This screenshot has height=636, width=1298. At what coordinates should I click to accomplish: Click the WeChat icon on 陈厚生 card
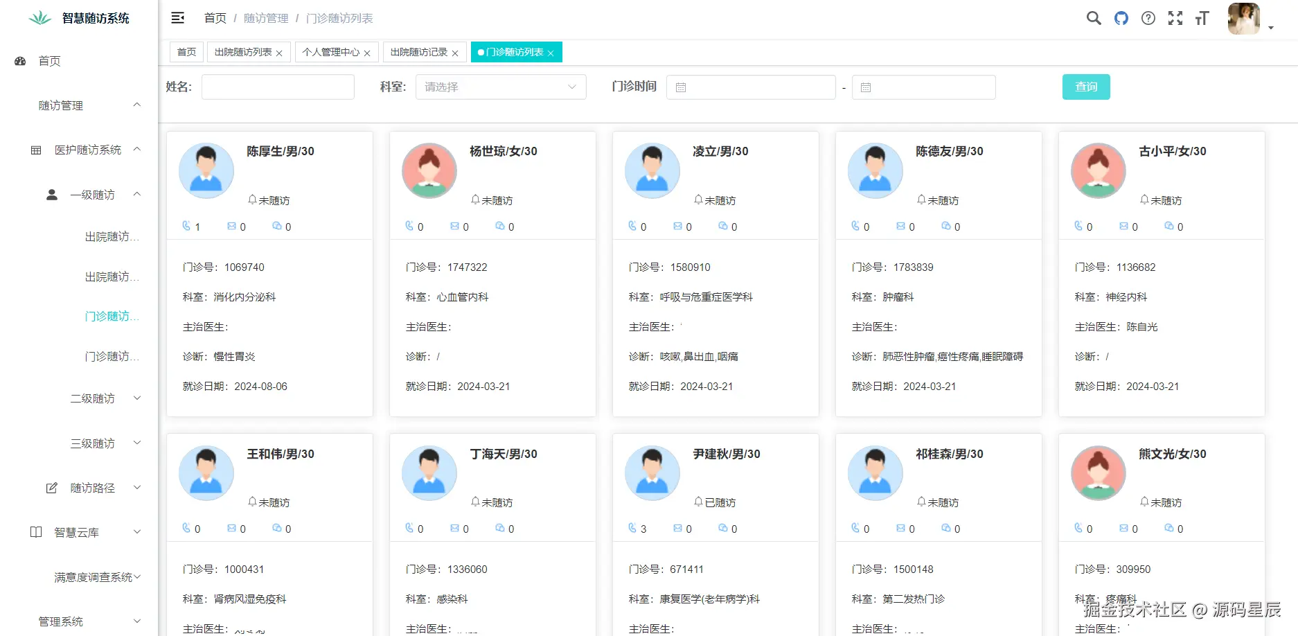coord(277,226)
